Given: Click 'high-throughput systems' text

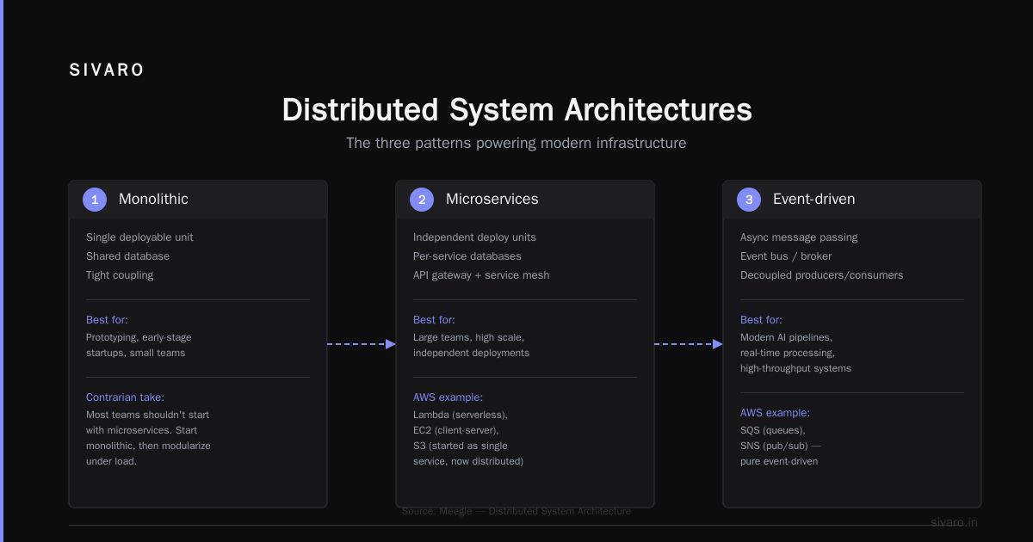Looking at the screenshot, I should [x=795, y=368].
